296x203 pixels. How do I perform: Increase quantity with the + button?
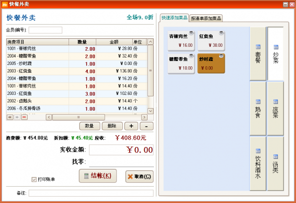coord(131,126)
